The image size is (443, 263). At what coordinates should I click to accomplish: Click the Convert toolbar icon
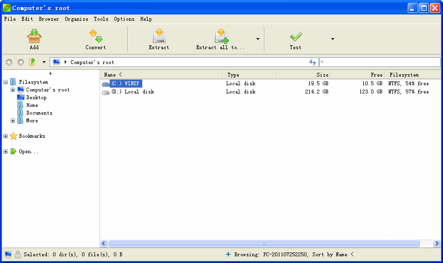(96, 36)
